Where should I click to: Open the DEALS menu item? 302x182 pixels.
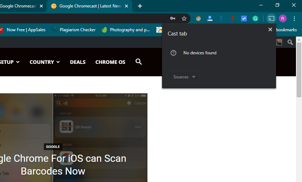click(78, 62)
